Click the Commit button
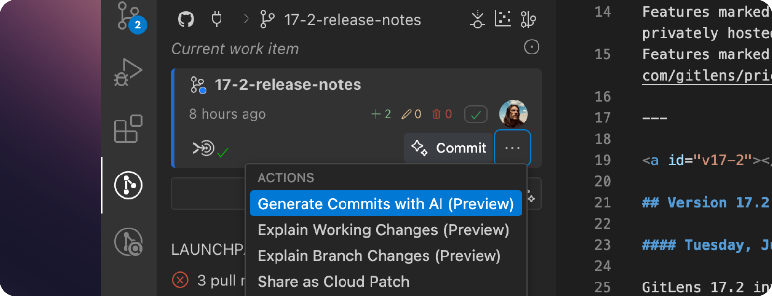This screenshot has width=772, height=296. (x=448, y=148)
